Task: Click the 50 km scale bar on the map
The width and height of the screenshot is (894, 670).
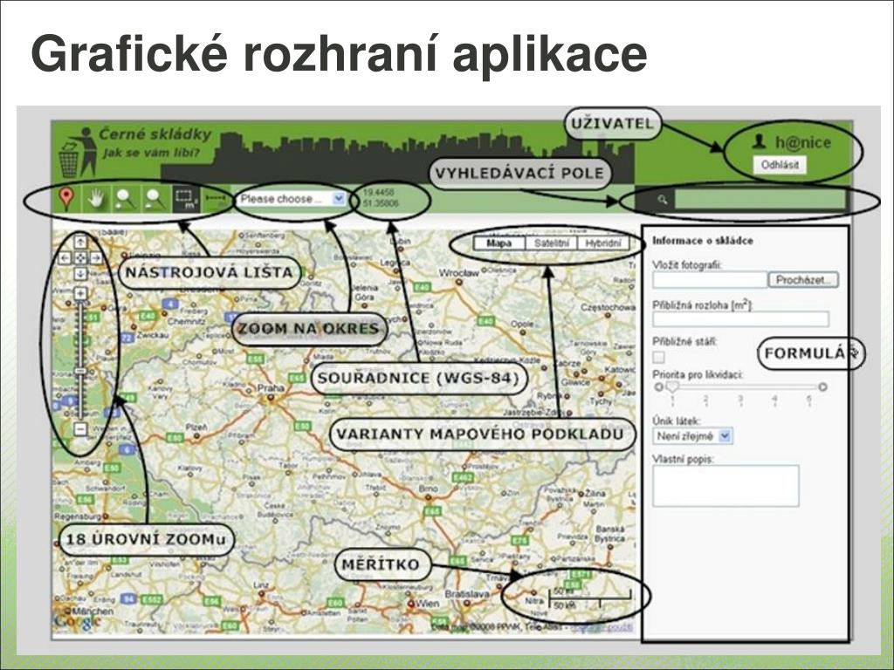Action: [589, 598]
